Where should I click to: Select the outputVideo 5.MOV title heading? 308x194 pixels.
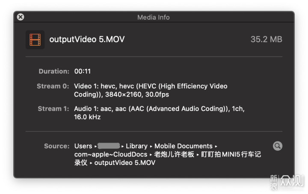pyautogui.click(x=87, y=39)
